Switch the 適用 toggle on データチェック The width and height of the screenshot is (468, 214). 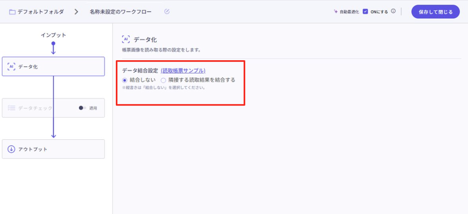82,108
